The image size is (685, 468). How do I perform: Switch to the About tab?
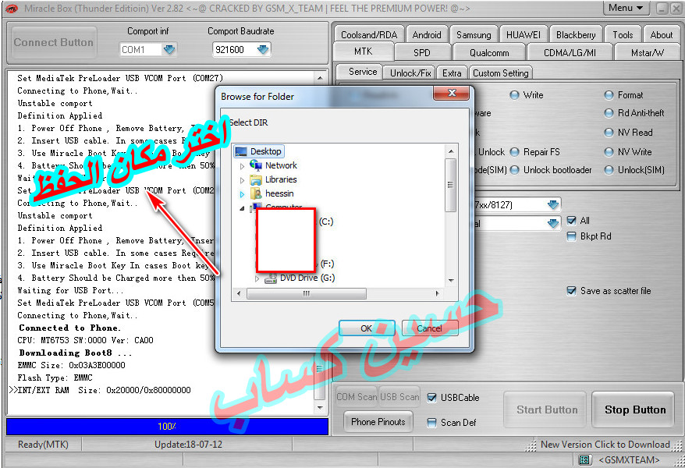(662, 34)
